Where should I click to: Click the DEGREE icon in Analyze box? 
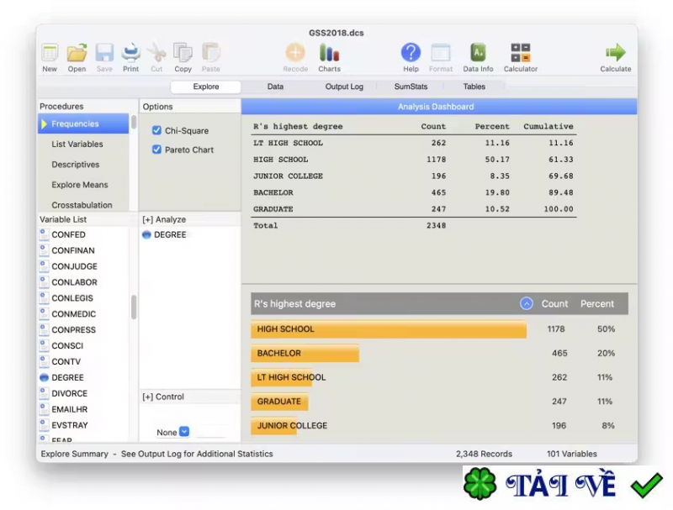146,235
